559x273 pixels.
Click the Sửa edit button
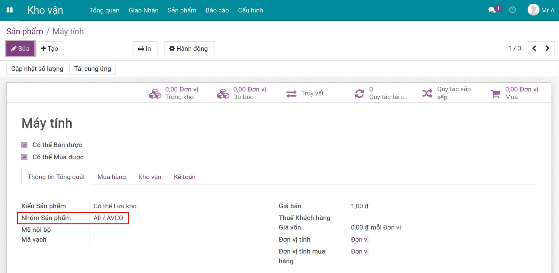coord(20,49)
